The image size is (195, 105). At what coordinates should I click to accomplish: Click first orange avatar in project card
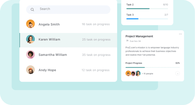128,73
